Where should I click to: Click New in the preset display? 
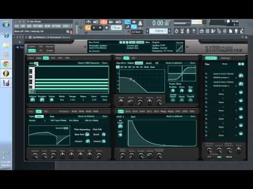(x=148, y=43)
